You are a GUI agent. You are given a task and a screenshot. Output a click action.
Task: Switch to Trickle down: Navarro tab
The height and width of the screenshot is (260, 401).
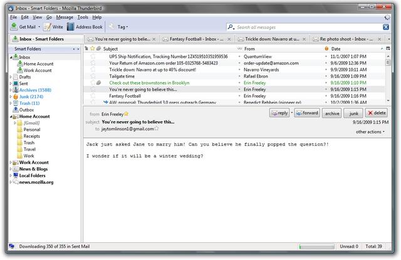pos(272,39)
